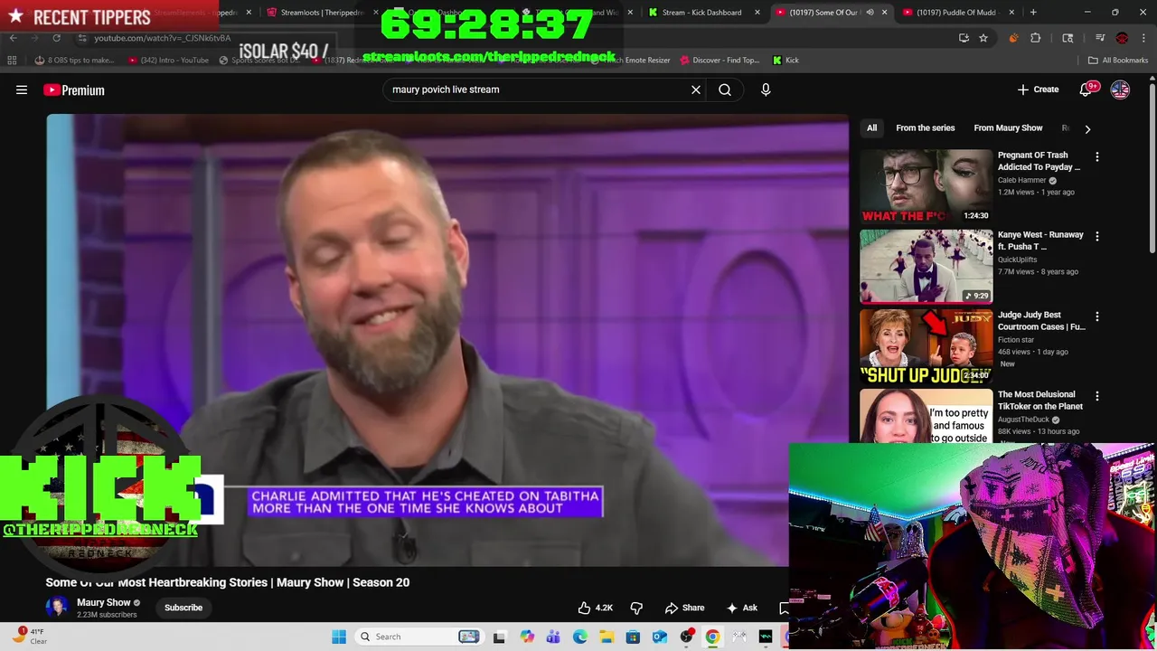Open Discover - Find Top bookmark

click(720, 61)
